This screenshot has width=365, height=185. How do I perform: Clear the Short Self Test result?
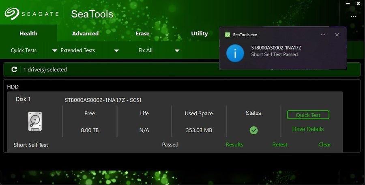tap(324, 145)
